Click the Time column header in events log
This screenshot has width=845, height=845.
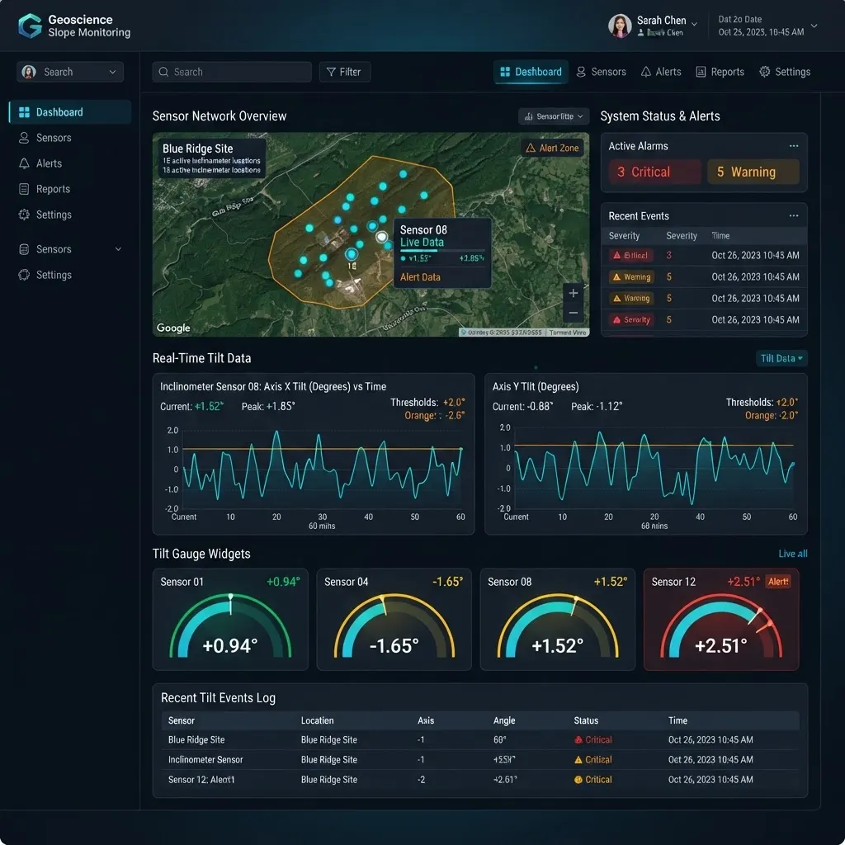[678, 720]
